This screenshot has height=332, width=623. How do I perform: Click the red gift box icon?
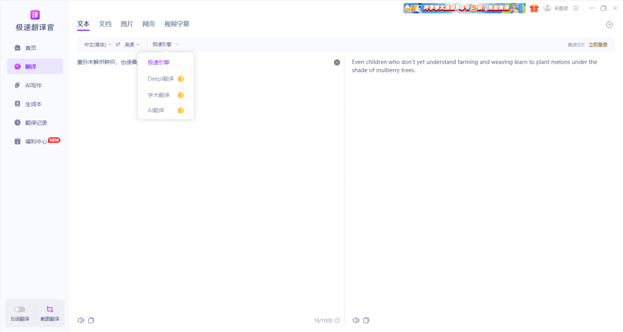pyautogui.click(x=534, y=8)
